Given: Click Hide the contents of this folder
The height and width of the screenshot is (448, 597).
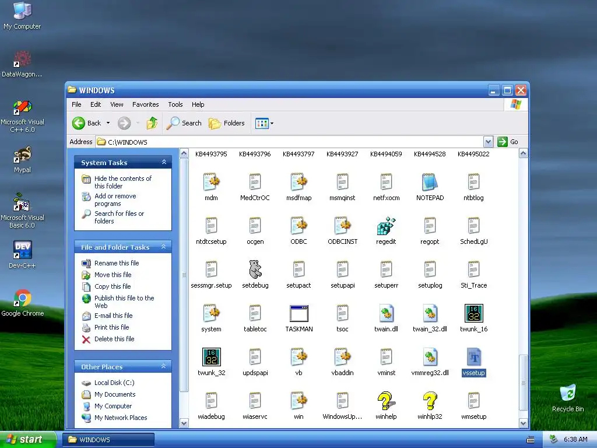Looking at the screenshot, I should tap(122, 182).
